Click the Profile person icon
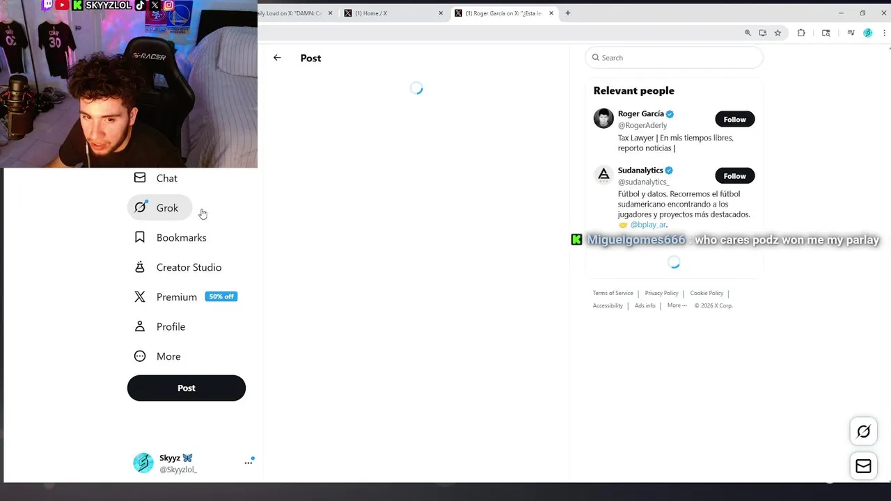The width and height of the screenshot is (891, 501). point(140,326)
